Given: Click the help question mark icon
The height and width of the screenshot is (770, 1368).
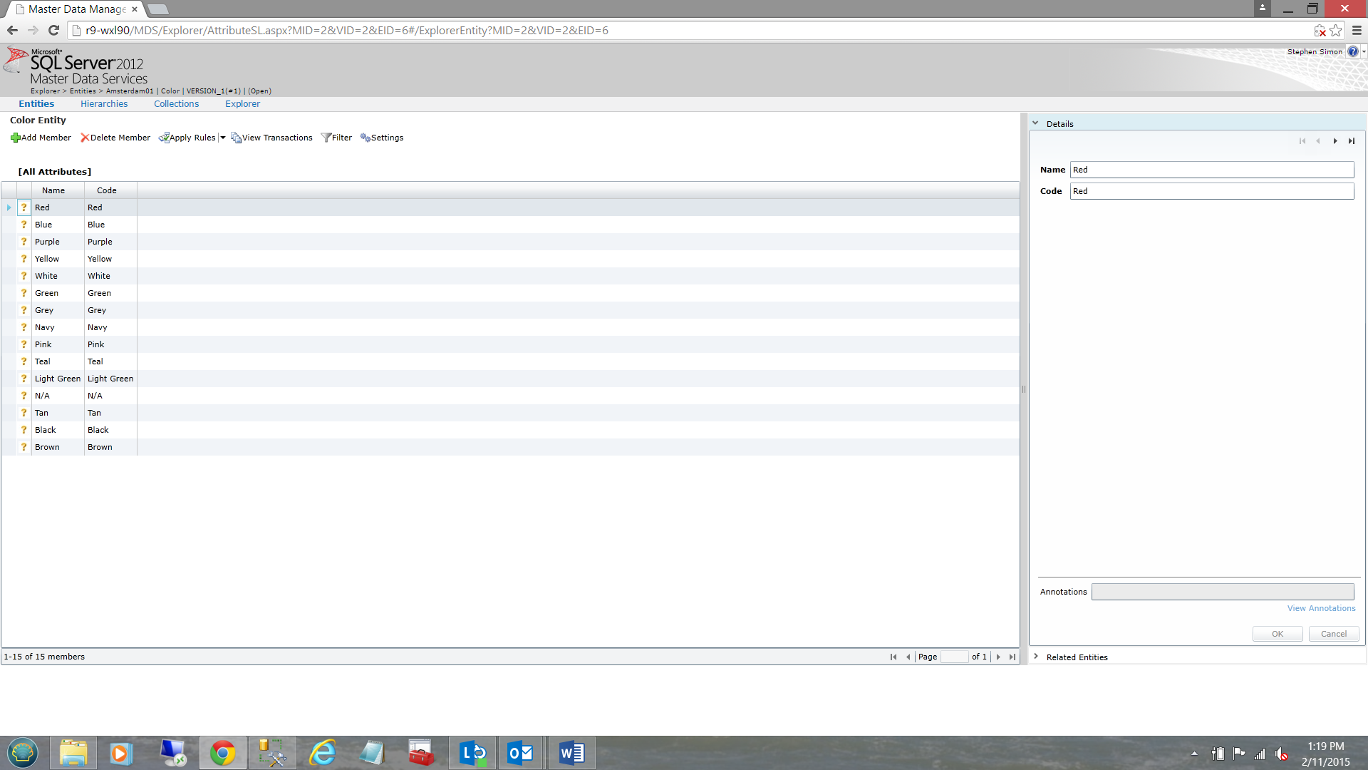Looking at the screenshot, I should pyautogui.click(x=1352, y=51).
